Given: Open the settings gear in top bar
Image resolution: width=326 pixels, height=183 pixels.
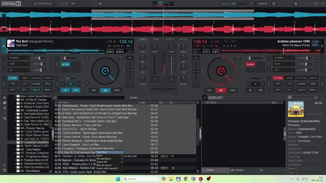Looking at the screenshot, I should pyautogui.click(x=296, y=4).
